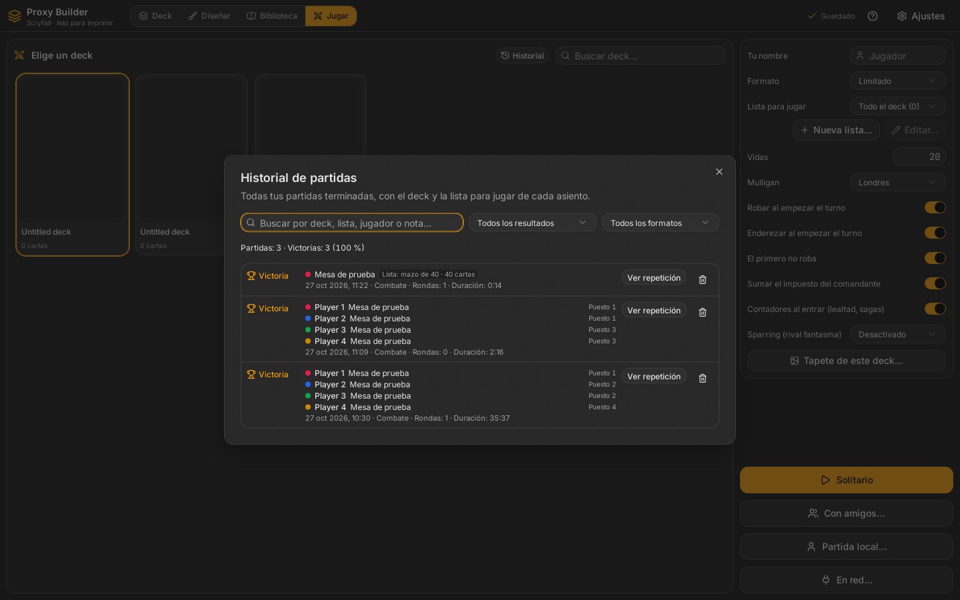Click the magnifier in match history search
The height and width of the screenshot is (600, 960).
click(251, 223)
